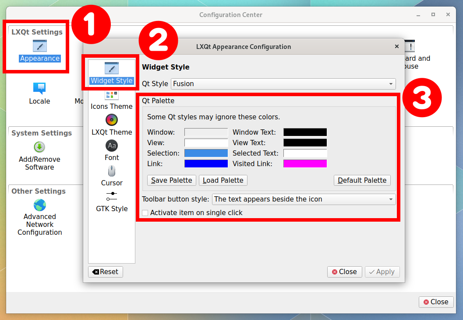Image resolution: width=463 pixels, height=320 pixels.
Task: Open the Cursor mouse icon
Action: pyautogui.click(x=112, y=171)
